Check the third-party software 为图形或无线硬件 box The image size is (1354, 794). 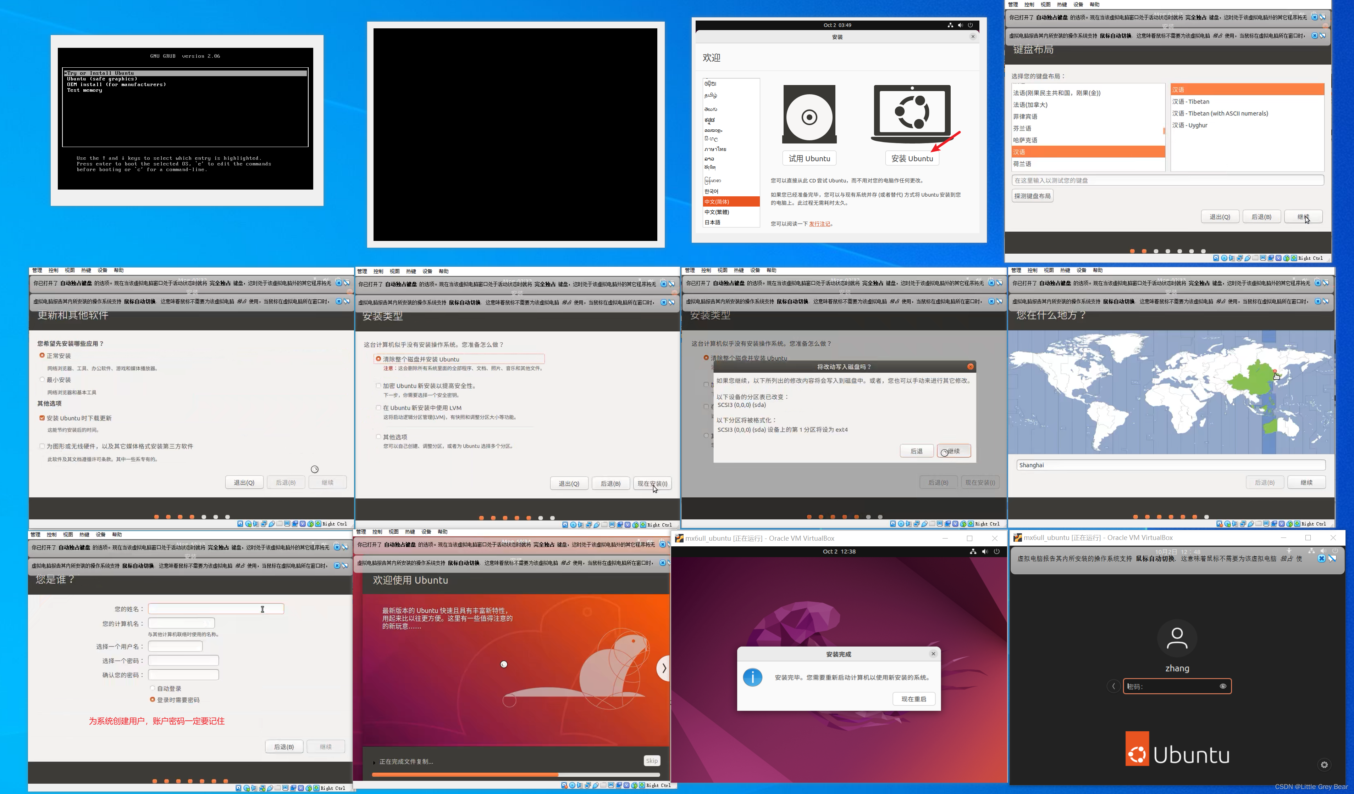click(42, 446)
